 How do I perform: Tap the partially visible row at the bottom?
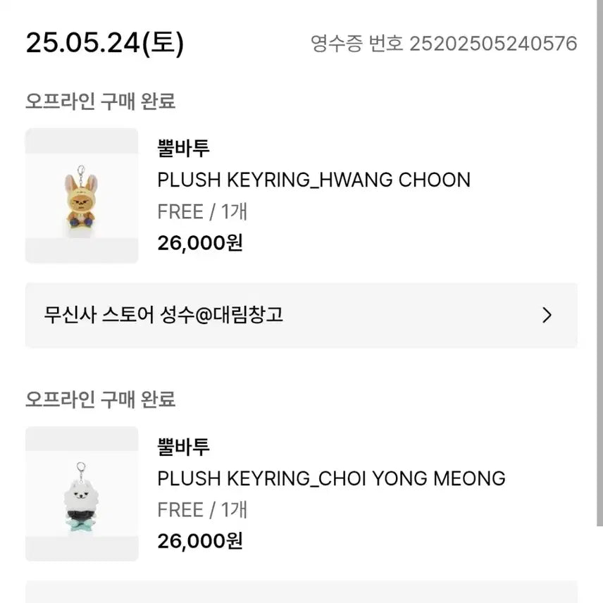point(301,592)
